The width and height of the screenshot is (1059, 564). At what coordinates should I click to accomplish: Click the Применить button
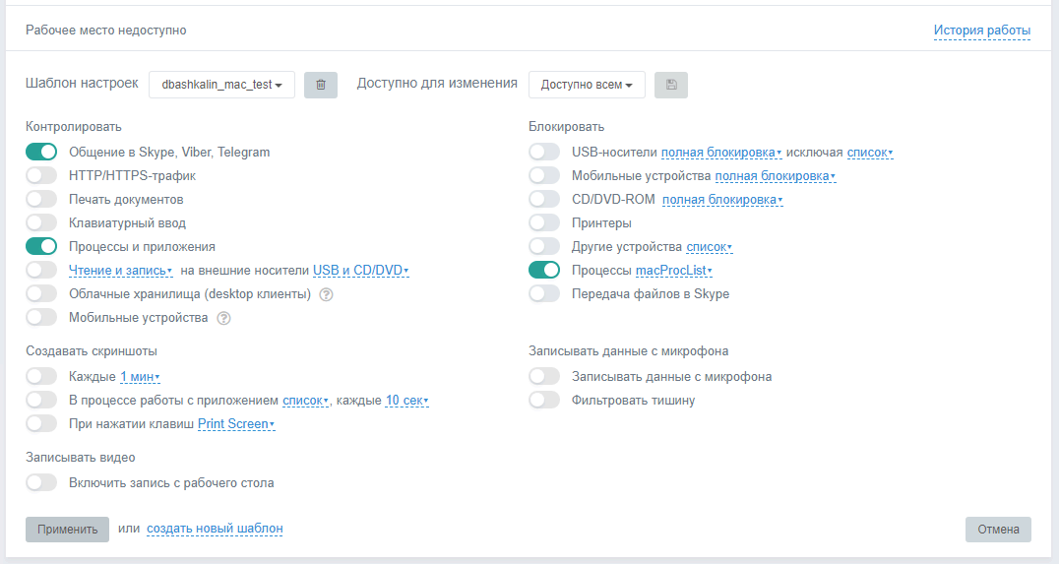[x=67, y=530]
